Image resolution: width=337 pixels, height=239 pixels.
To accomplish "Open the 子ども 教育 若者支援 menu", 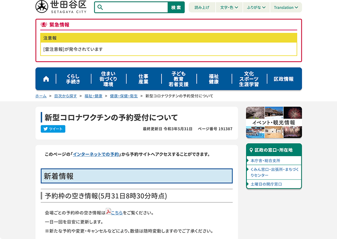I will point(179,79).
